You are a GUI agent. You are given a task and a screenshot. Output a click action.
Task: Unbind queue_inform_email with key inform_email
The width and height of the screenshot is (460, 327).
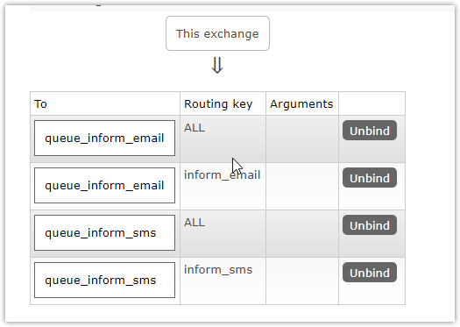370,178
